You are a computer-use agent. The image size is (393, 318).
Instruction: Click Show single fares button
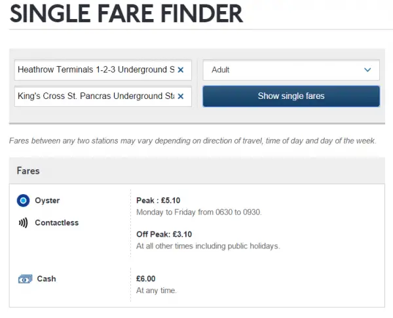point(291,96)
